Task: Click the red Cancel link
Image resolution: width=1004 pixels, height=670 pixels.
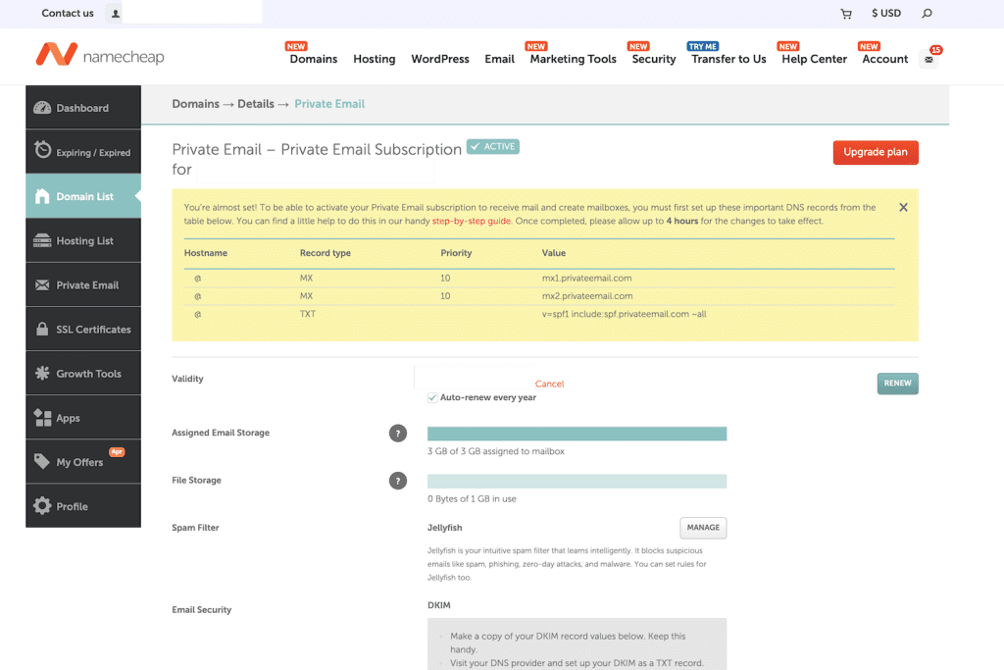Action: 549,384
